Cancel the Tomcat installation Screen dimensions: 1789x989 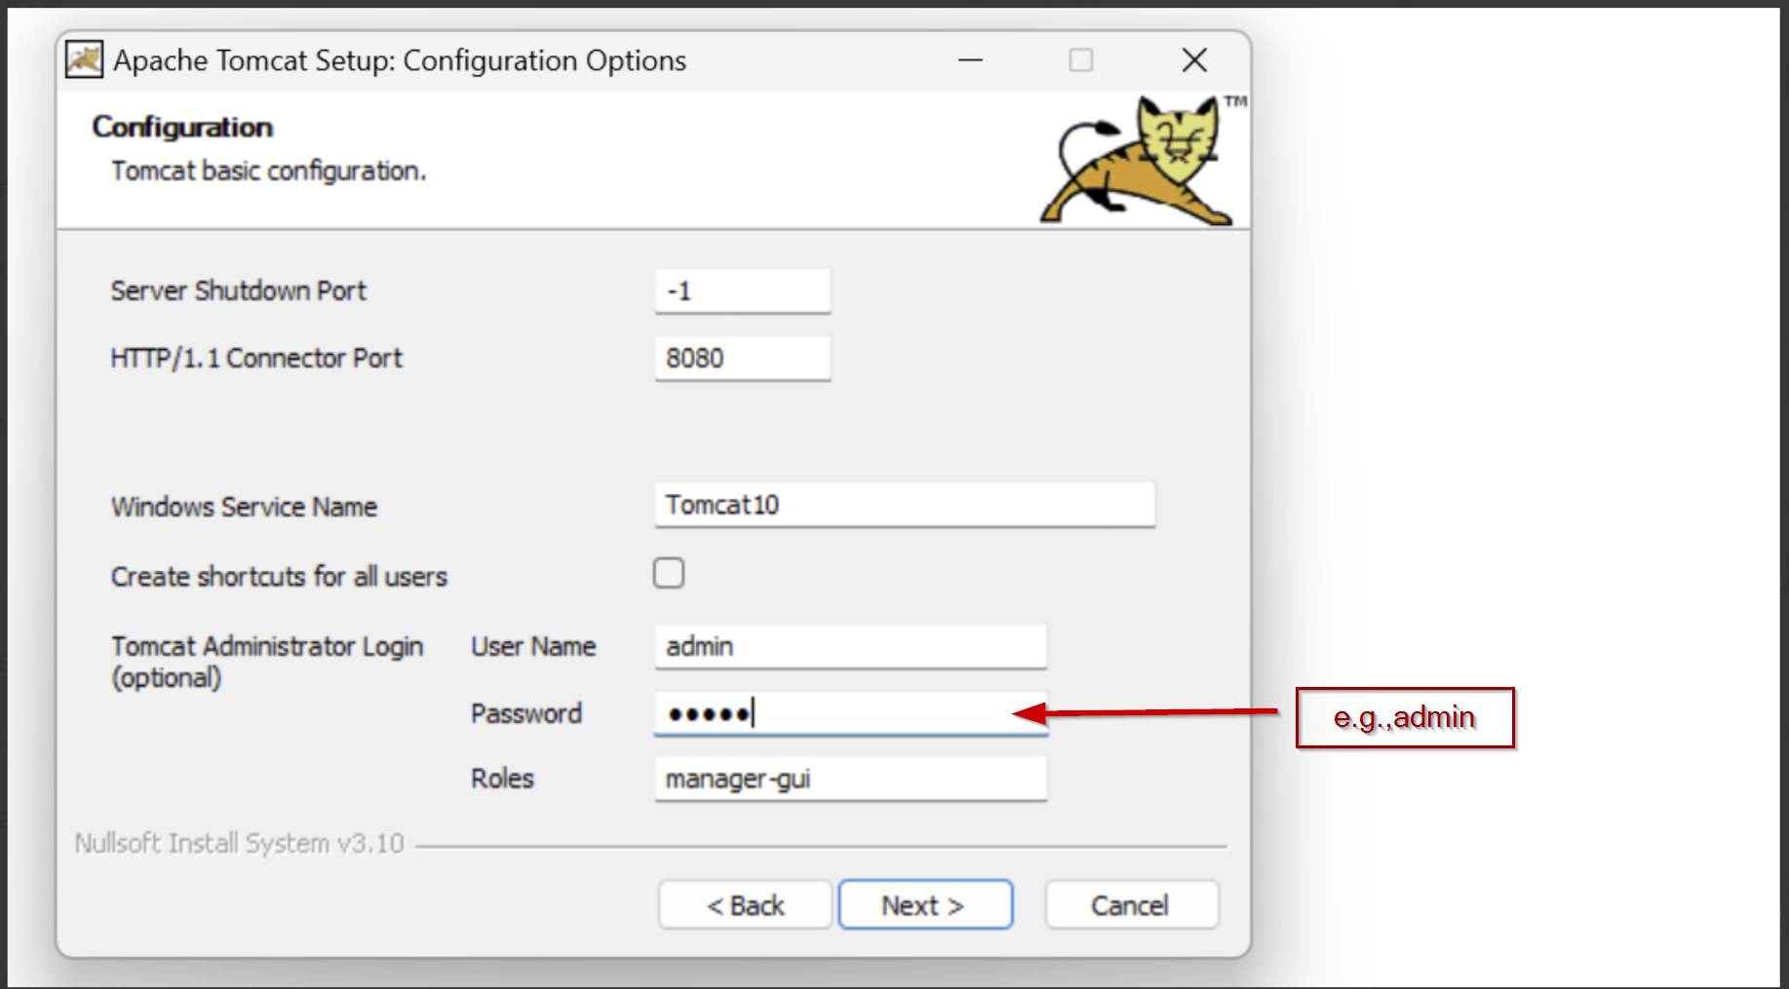pyautogui.click(x=1130, y=904)
